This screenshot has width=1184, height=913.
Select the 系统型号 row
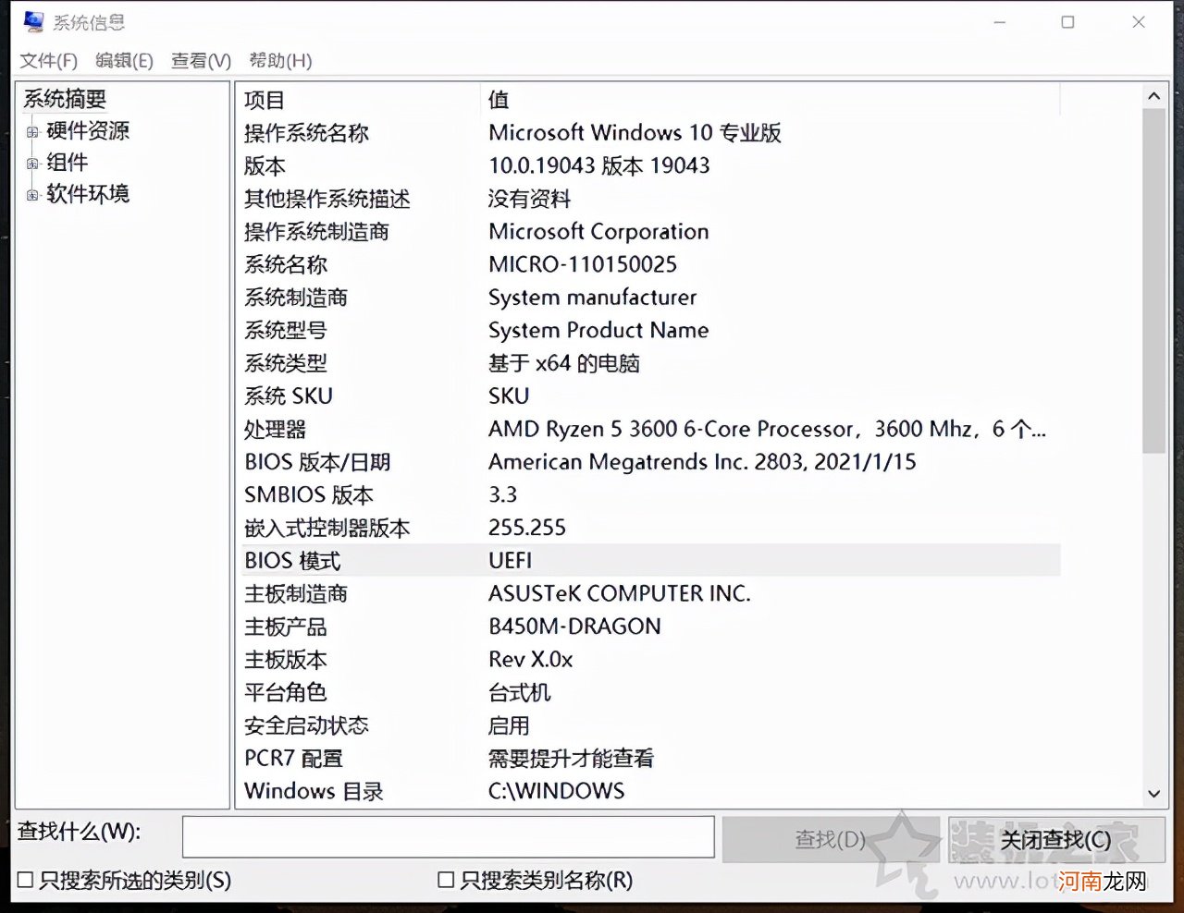point(650,331)
